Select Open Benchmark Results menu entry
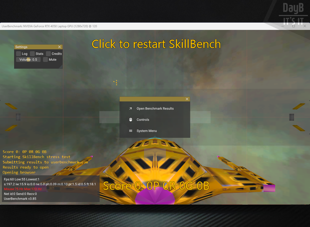This screenshot has height=227, width=310. (155, 109)
